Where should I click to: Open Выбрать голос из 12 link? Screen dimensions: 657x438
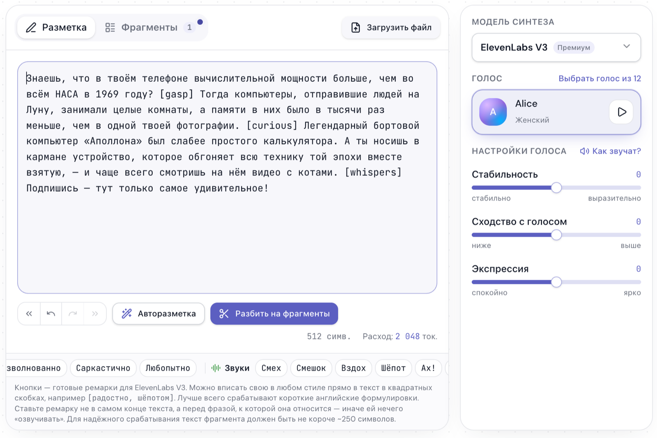[600, 78]
